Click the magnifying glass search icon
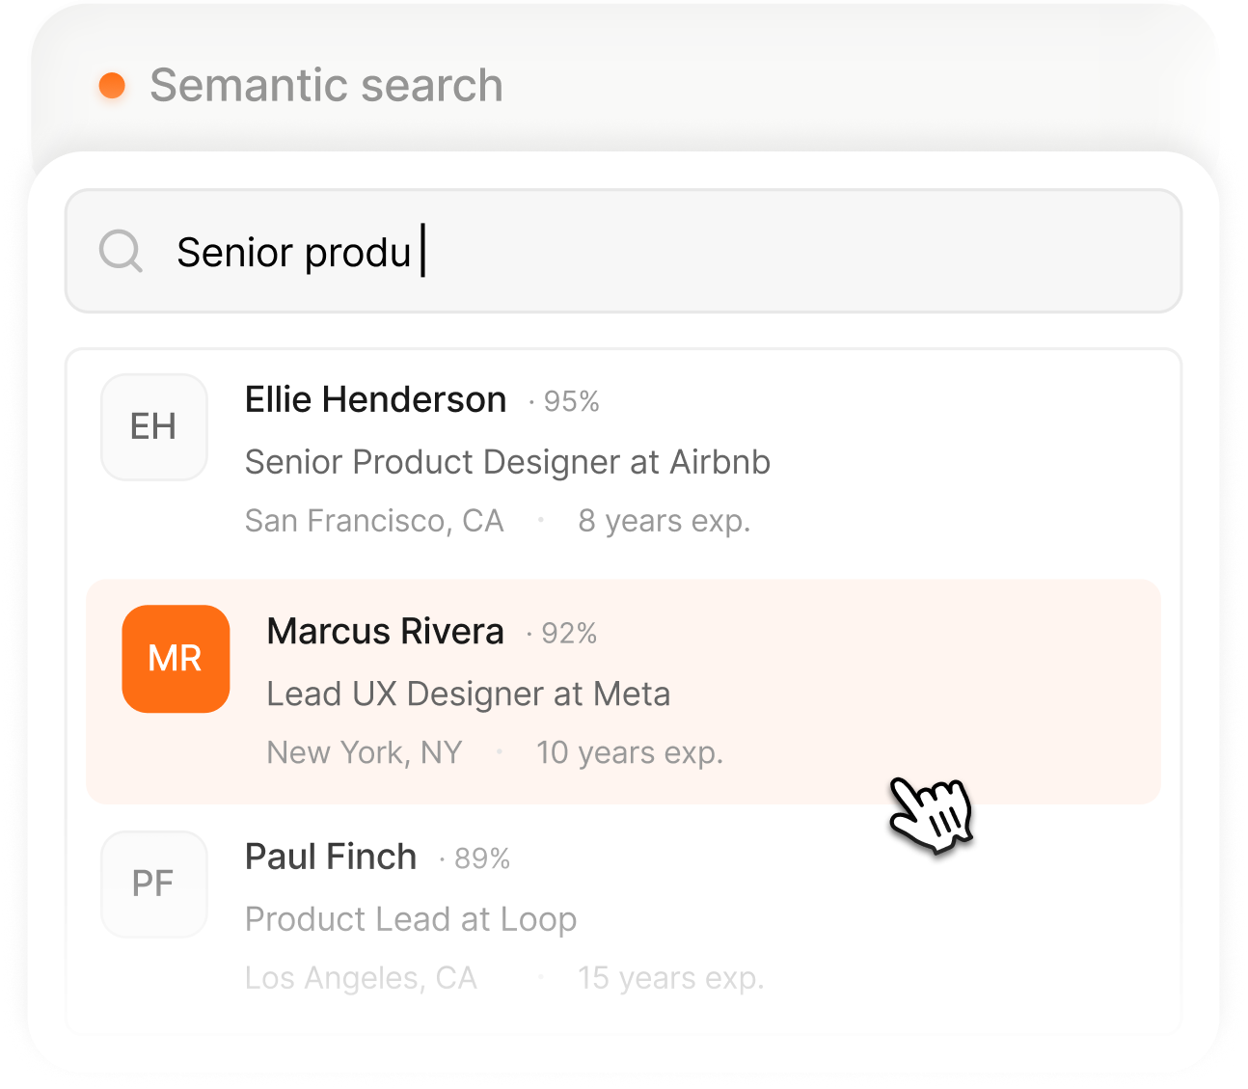The width and height of the screenshot is (1248, 1089). click(122, 251)
